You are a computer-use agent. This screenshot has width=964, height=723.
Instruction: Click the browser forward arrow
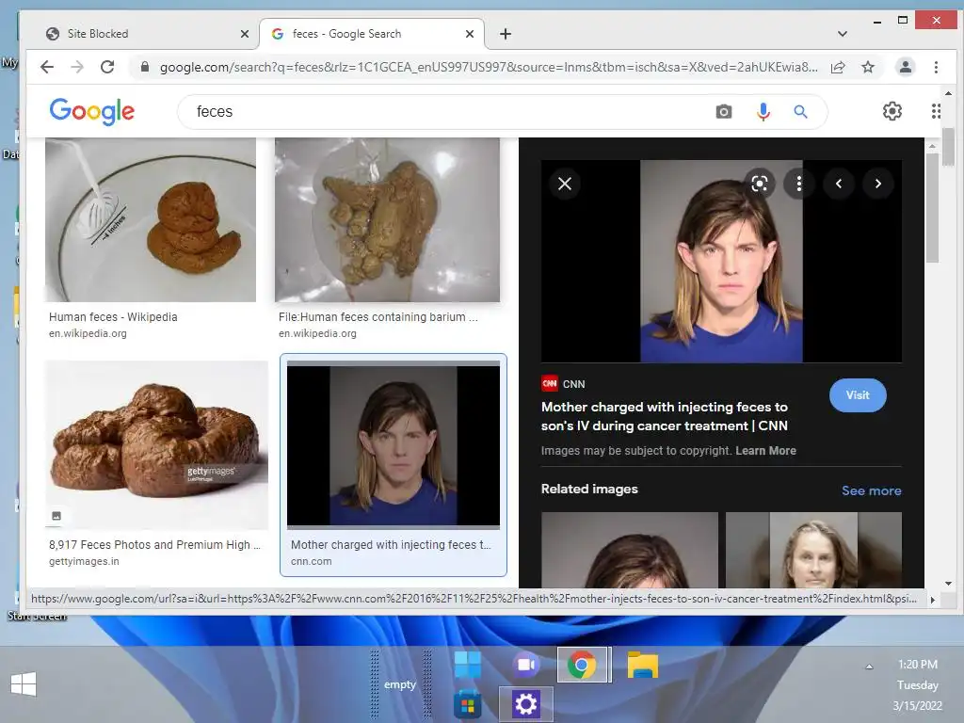77,67
